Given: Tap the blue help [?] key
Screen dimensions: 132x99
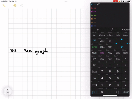Looking at the screenshot, I should tap(94, 92).
